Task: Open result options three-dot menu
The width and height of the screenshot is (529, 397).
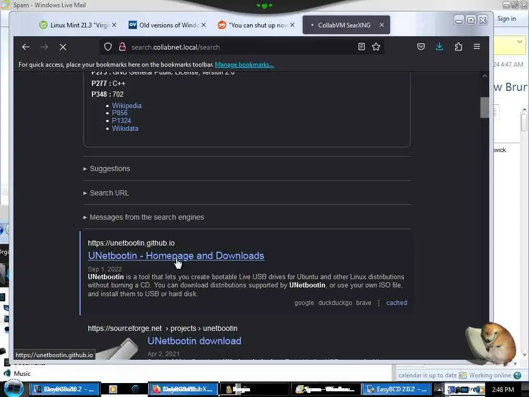Action: coord(379,303)
